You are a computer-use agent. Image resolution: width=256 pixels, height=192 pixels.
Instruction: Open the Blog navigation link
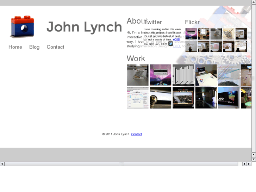click(x=34, y=47)
